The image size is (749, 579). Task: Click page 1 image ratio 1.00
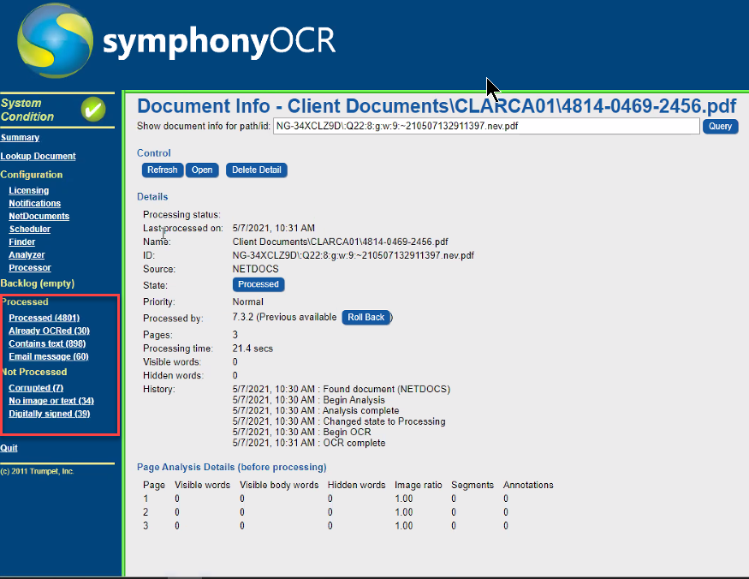404,498
